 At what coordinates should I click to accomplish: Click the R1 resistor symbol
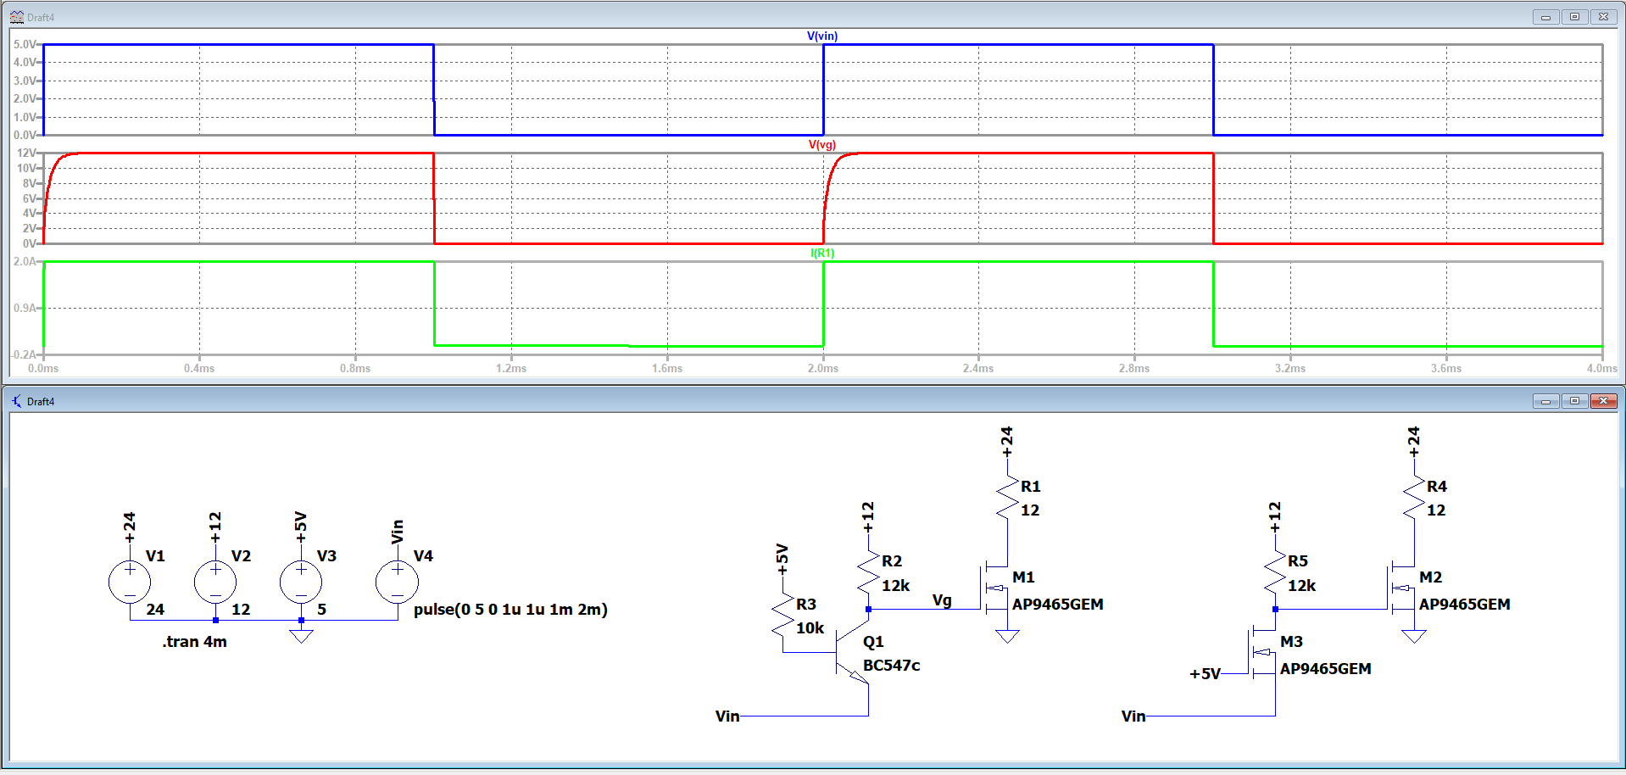(x=1007, y=497)
